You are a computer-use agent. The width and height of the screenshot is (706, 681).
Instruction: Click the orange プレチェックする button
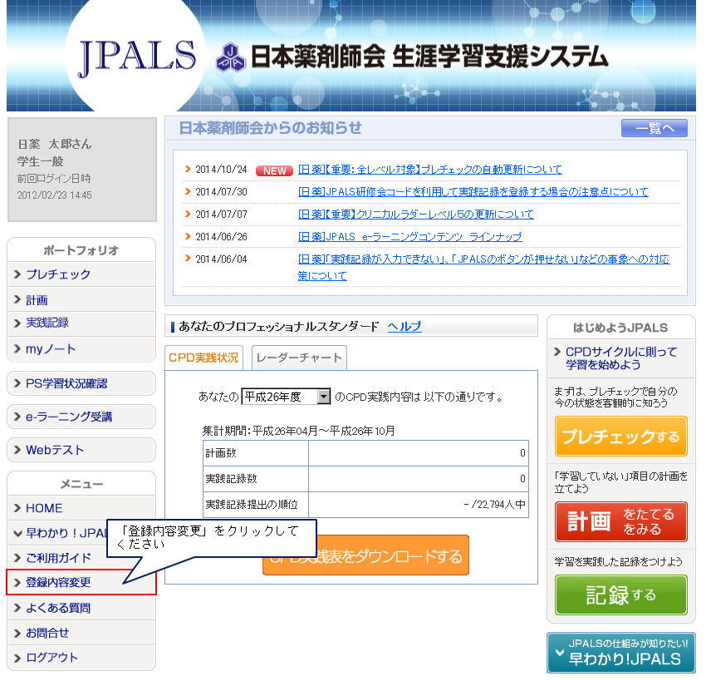pos(621,437)
